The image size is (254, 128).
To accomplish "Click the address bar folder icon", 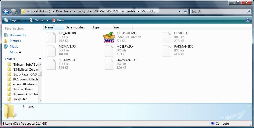I will coord(23,11).
